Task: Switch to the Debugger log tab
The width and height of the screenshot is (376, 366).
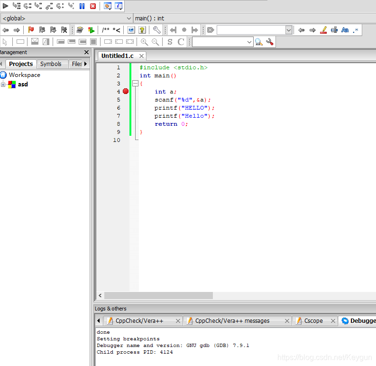Action: pyautogui.click(x=358, y=321)
